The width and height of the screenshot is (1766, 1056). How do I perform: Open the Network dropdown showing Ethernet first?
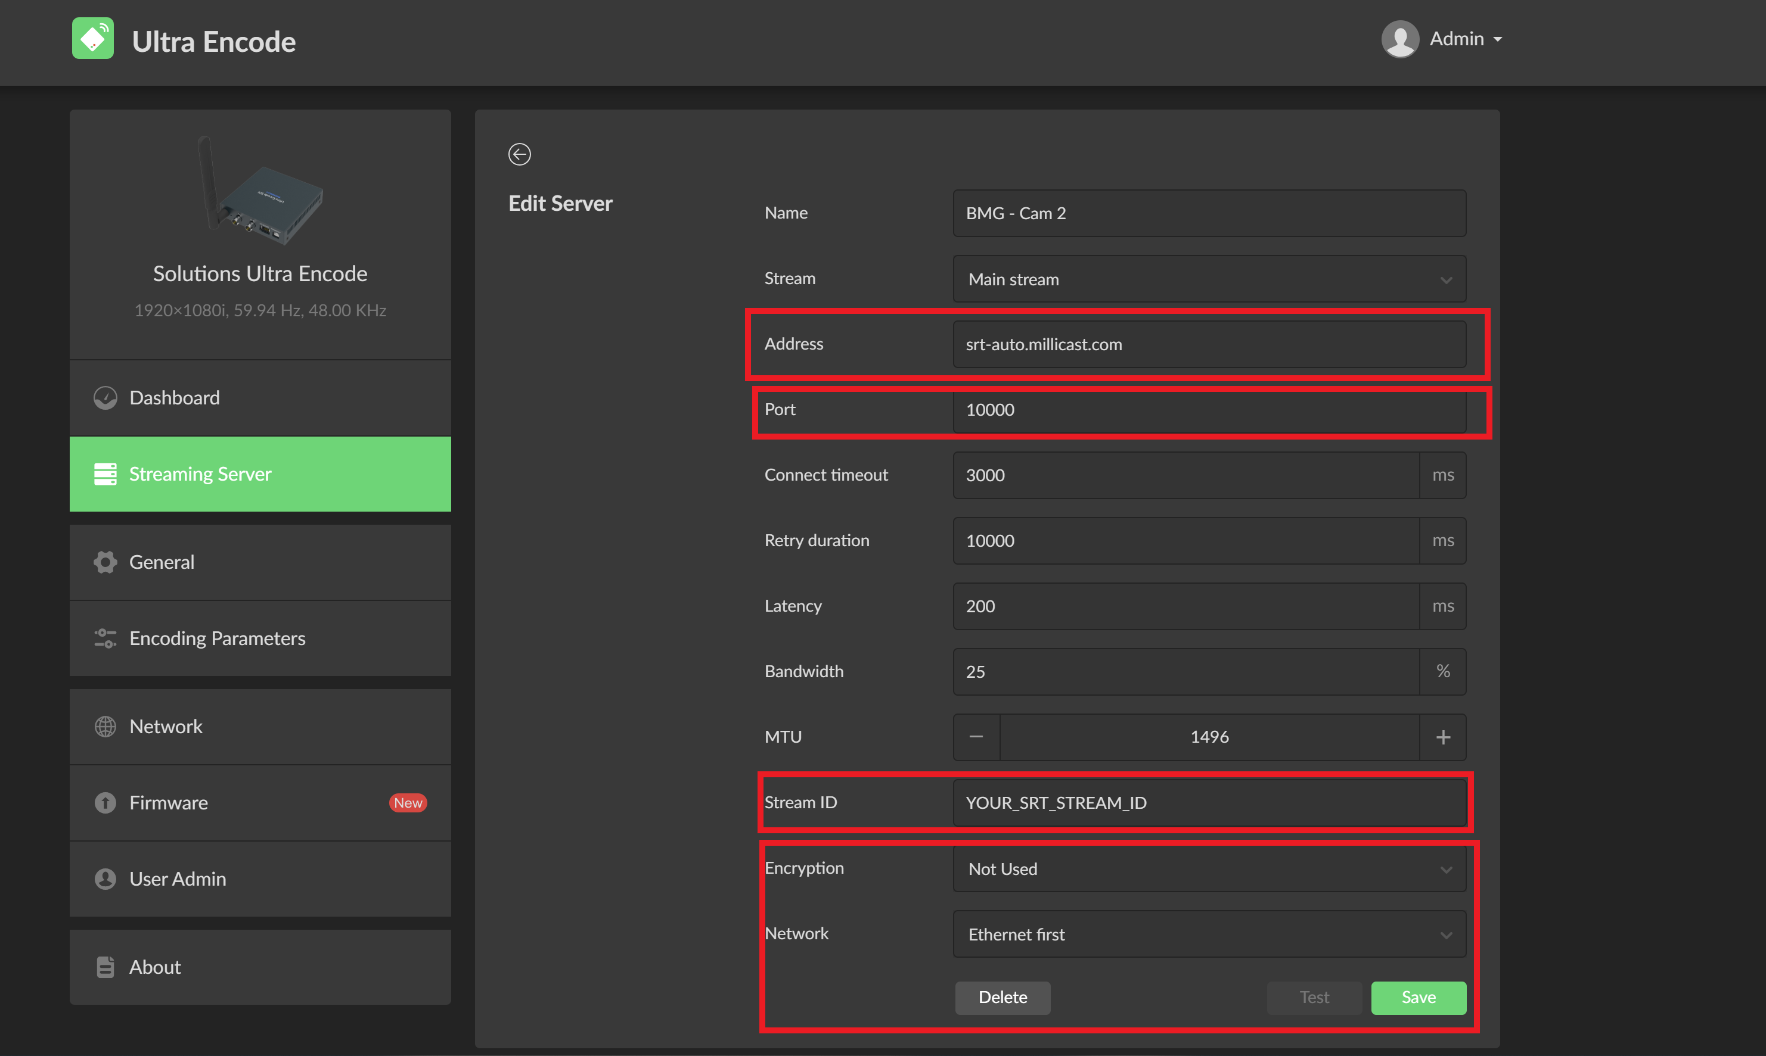(x=1209, y=934)
